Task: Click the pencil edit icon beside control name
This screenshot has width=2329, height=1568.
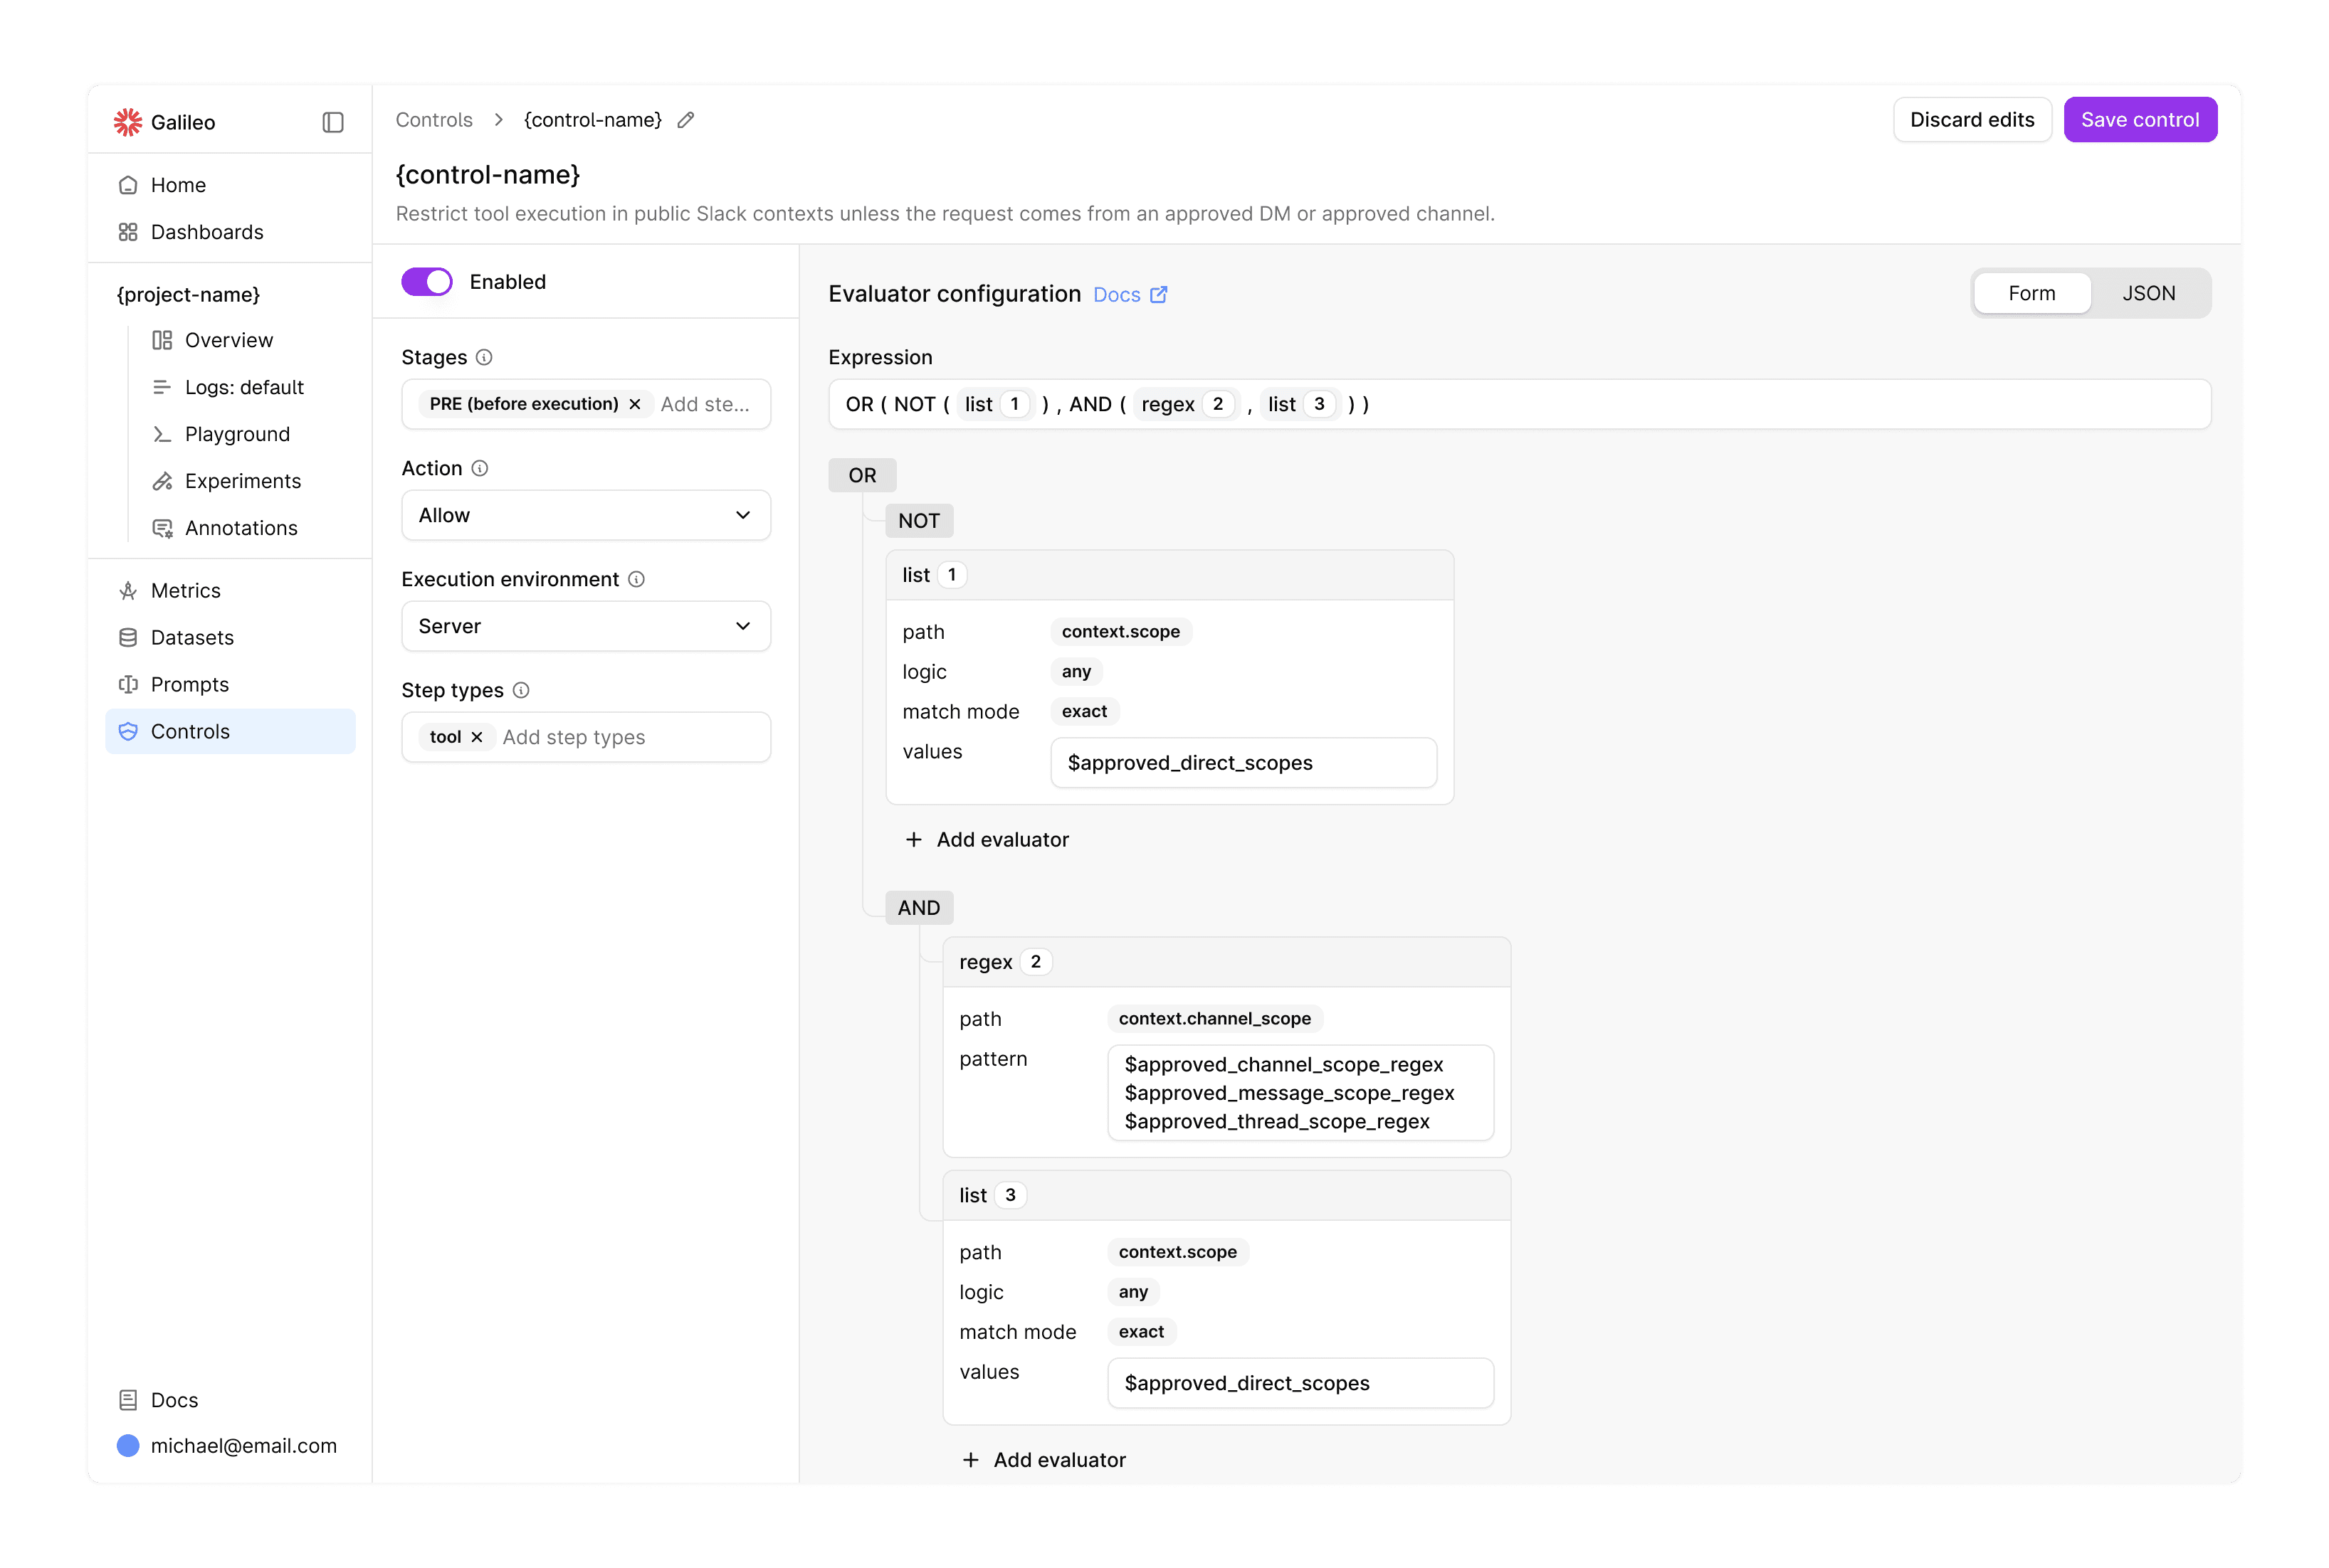Action: click(x=685, y=120)
